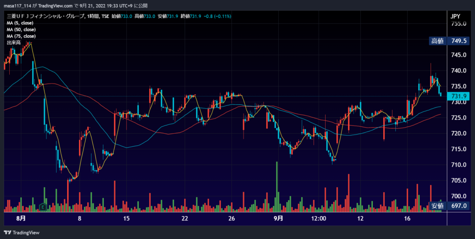Viewport: 475px width, 239px height.
Task: Click the '1時間' interval label
Action: (93, 17)
